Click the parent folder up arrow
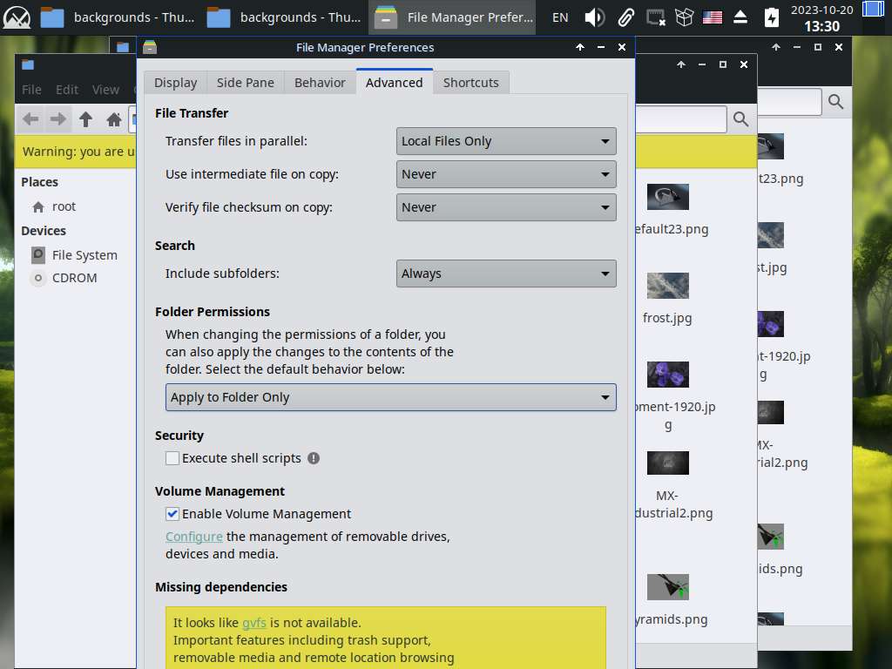The height and width of the screenshot is (669, 892). (x=85, y=119)
